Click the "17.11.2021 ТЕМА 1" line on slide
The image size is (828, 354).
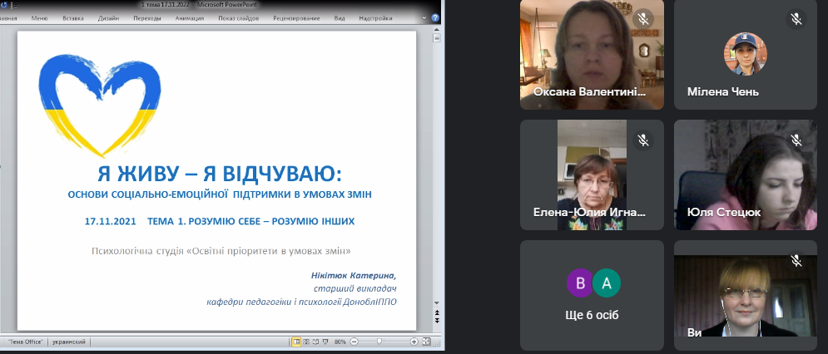220,221
